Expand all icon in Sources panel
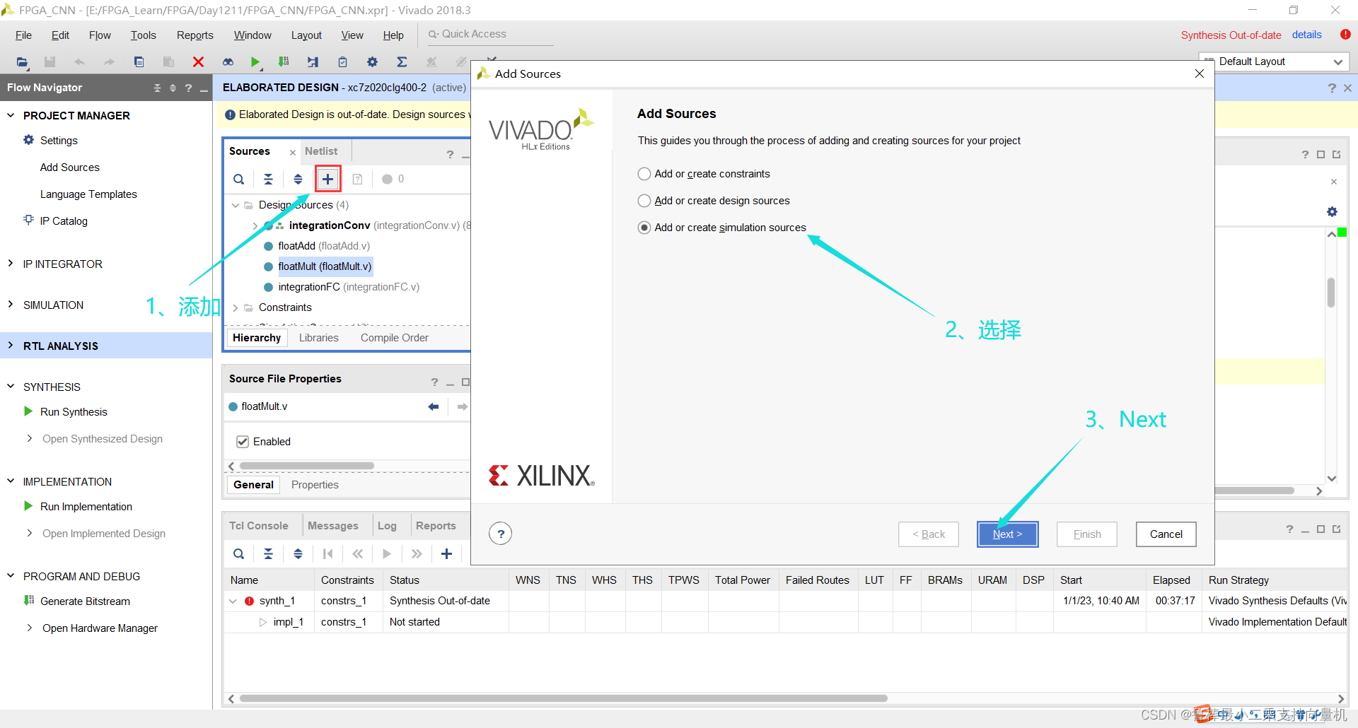The image size is (1358, 728). (298, 179)
